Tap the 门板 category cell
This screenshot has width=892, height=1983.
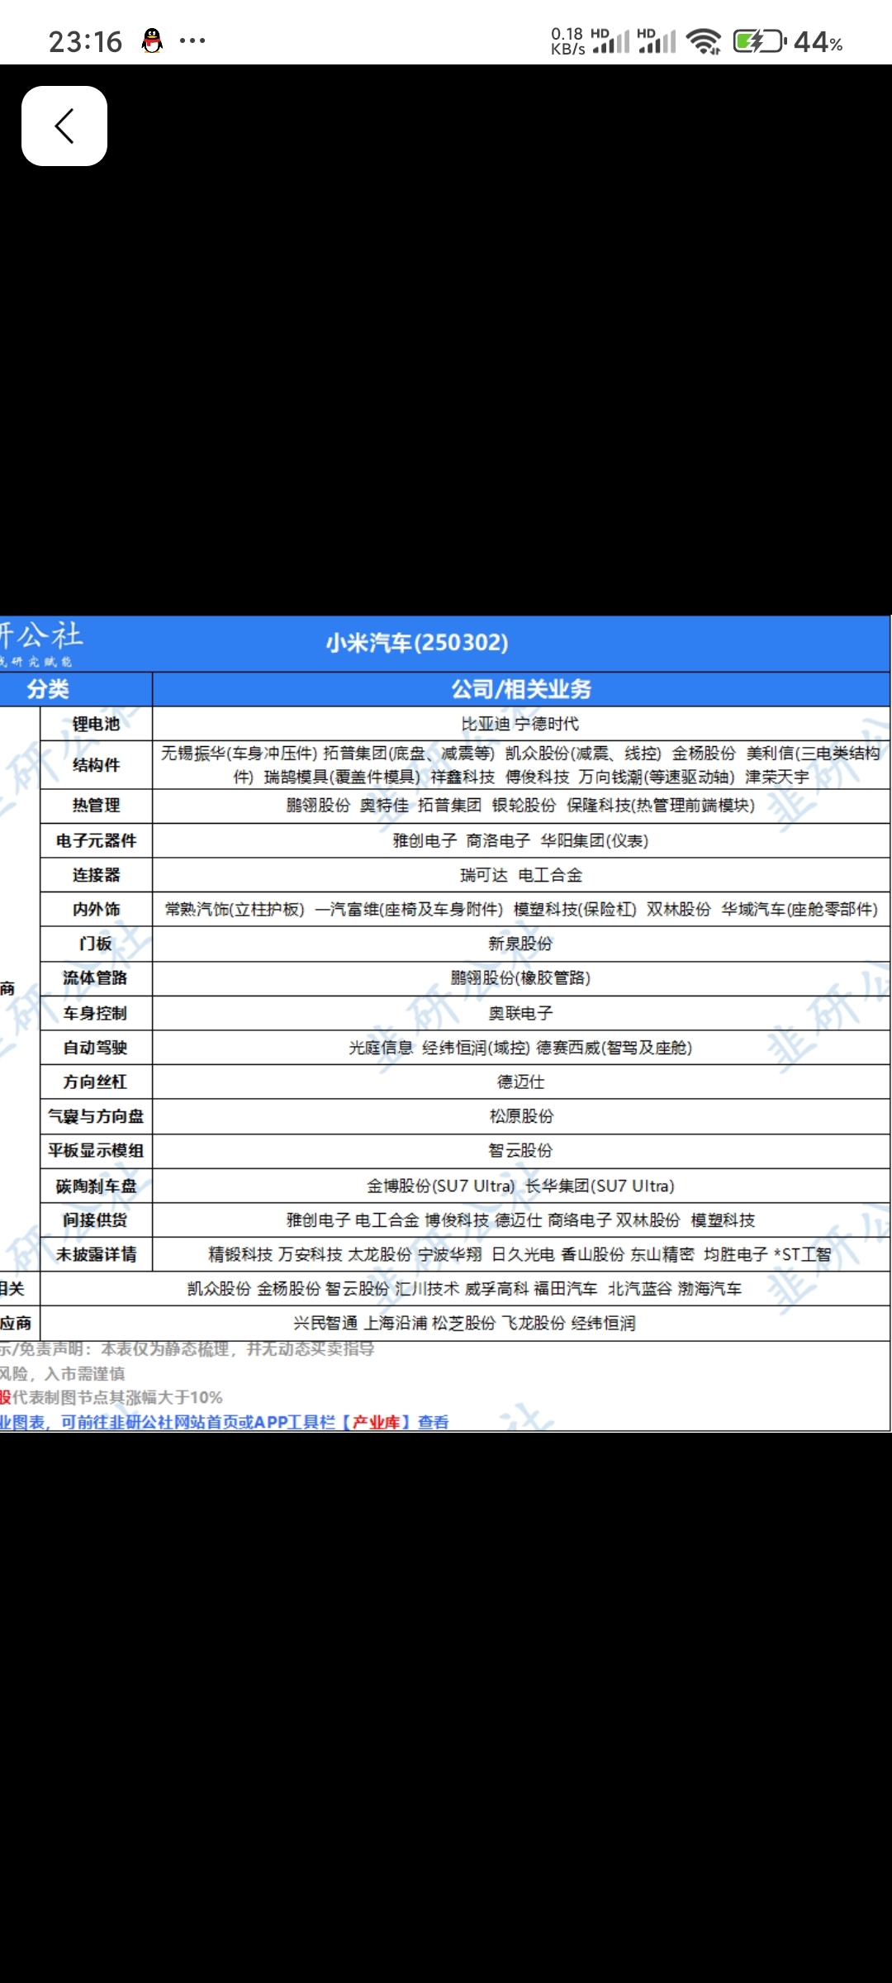point(96,944)
